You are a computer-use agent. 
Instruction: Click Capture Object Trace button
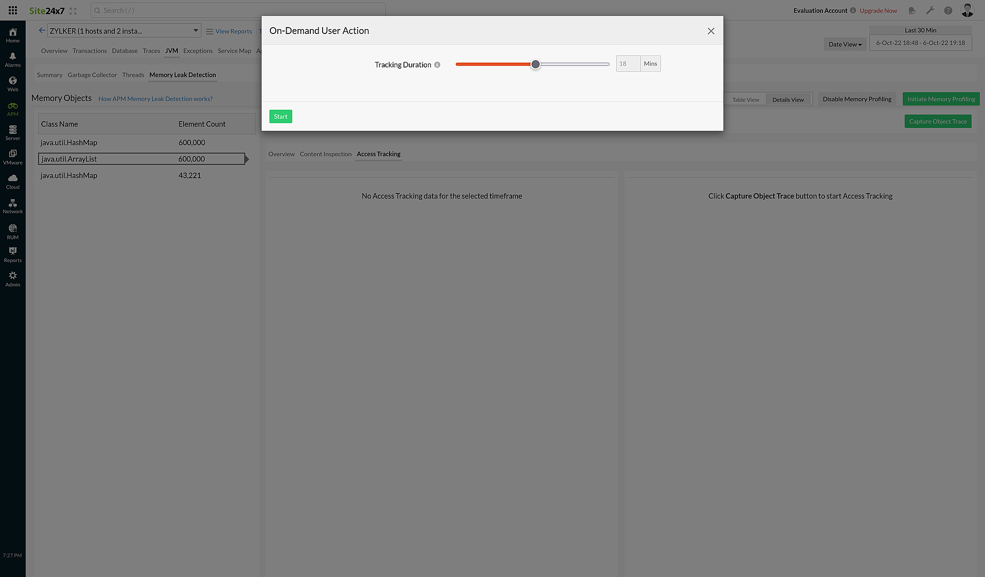tap(938, 121)
